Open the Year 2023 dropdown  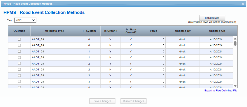click(x=25, y=20)
